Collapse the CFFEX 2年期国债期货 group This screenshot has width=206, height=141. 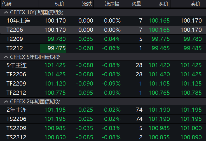coord(6,102)
